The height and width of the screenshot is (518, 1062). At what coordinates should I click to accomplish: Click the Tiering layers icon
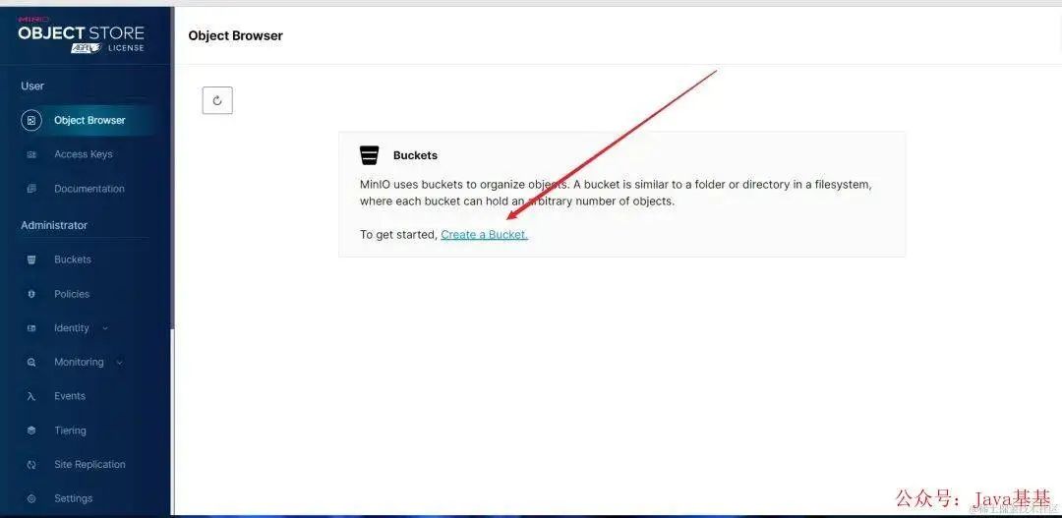[x=31, y=431]
